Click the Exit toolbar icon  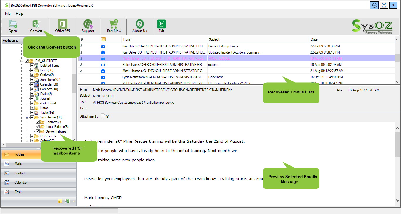(x=161, y=26)
